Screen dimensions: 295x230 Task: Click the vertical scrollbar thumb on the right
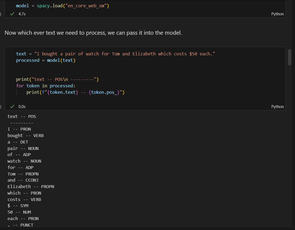(290, 57)
